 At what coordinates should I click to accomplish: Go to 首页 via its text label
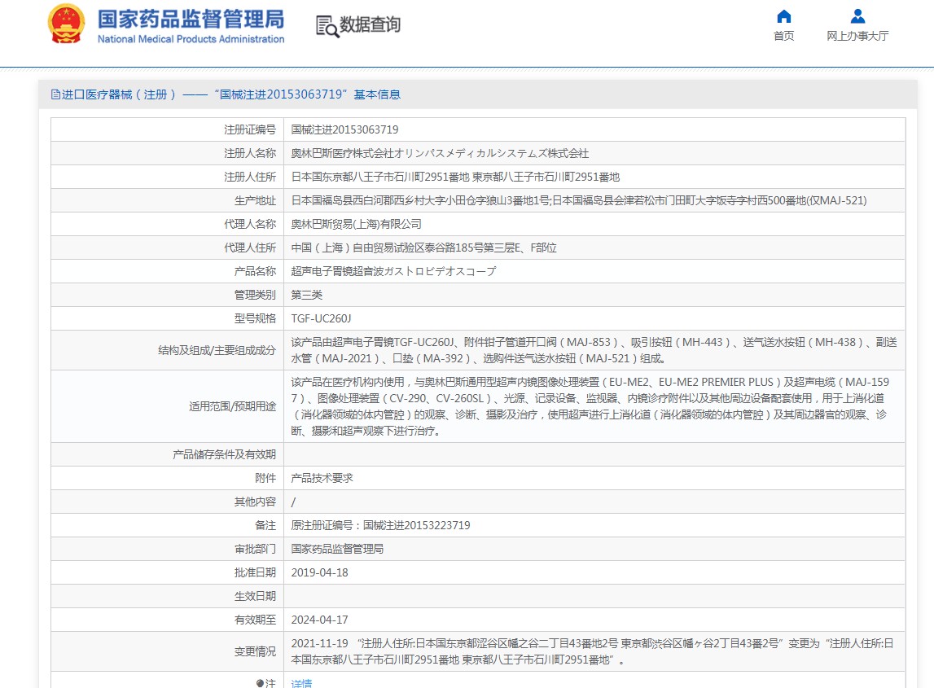(784, 36)
